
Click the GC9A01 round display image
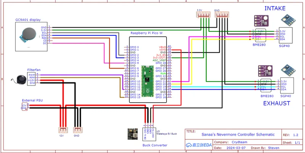point(28,35)
